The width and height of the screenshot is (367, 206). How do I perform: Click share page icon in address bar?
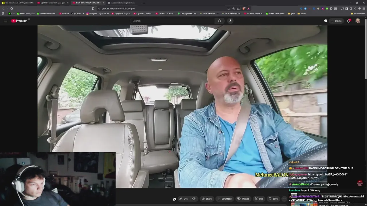tap(238, 9)
